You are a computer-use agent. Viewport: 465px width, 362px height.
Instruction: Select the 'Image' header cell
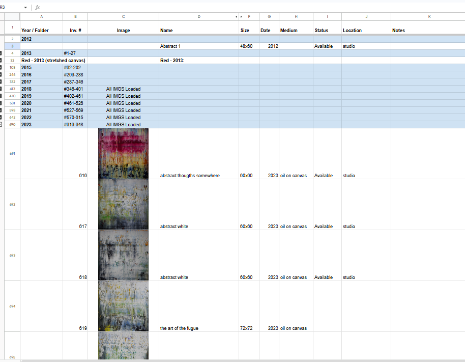tap(123, 27)
